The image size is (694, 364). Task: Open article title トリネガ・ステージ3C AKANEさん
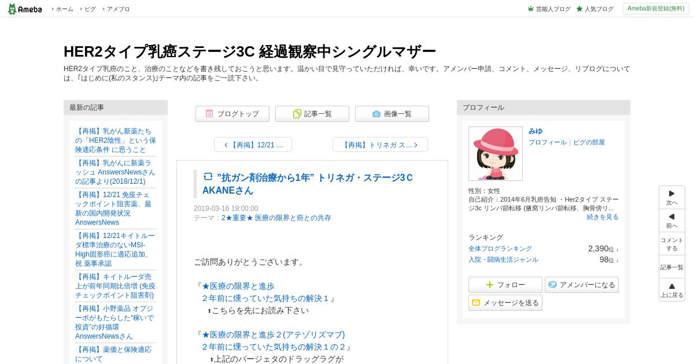coord(307,184)
